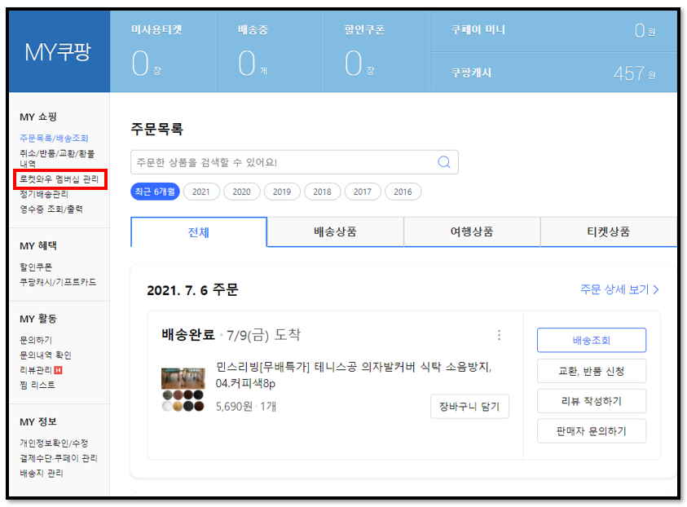Image resolution: width=687 pixels, height=507 pixels.
Task: Focus the order search input field
Action: point(294,162)
